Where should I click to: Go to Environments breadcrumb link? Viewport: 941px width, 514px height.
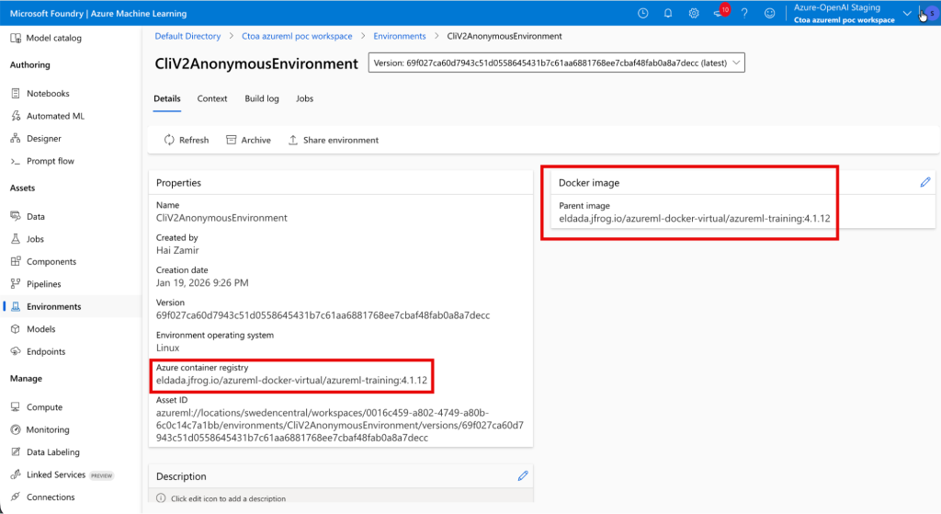(x=399, y=36)
